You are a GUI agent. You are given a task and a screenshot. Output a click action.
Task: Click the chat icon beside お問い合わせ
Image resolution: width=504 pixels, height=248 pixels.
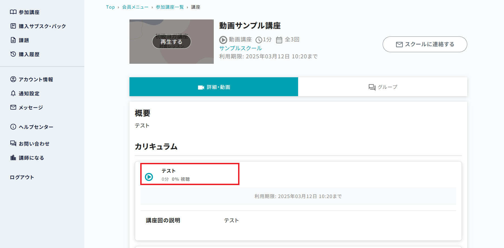click(x=13, y=143)
